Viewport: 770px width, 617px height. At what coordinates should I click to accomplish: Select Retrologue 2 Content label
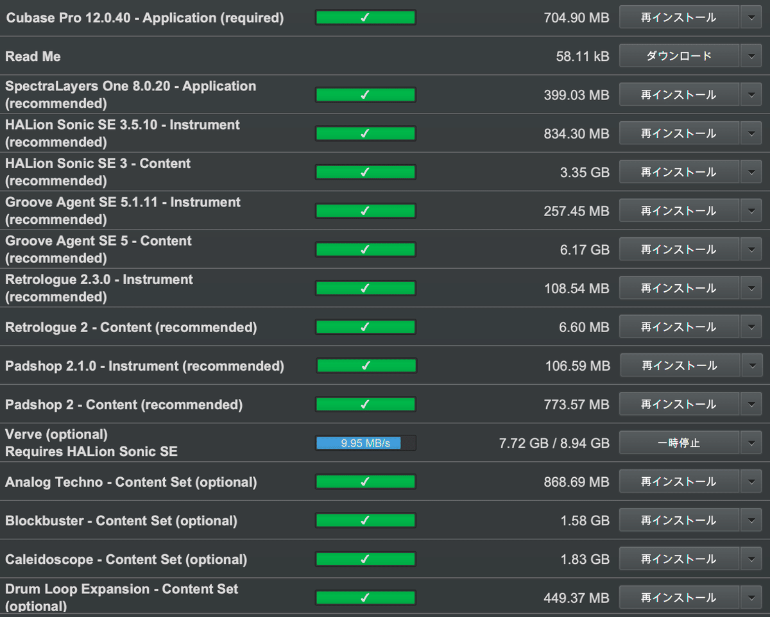pyautogui.click(x=131, y=327)
